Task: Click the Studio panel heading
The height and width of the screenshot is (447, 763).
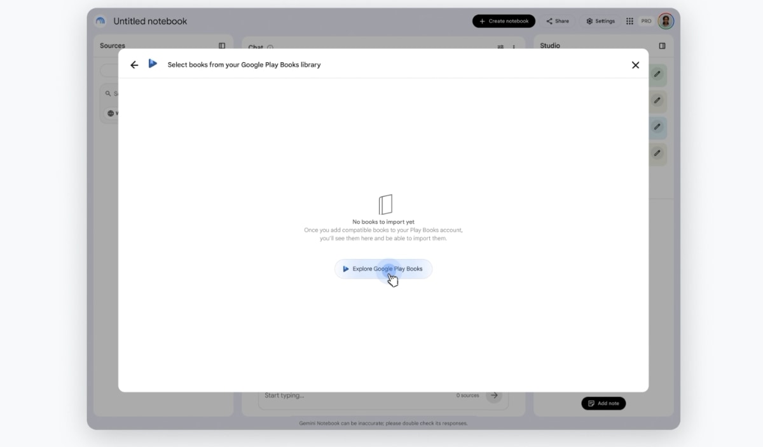Action: (x=550, y=46)
